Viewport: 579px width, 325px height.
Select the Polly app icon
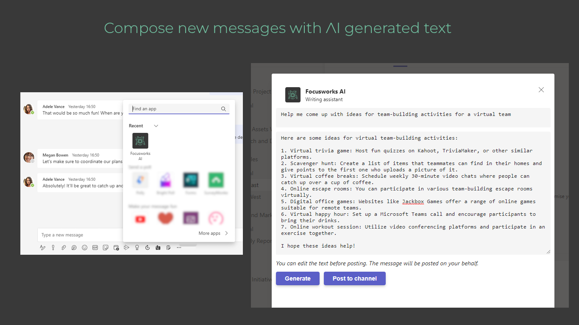(140, 180)
